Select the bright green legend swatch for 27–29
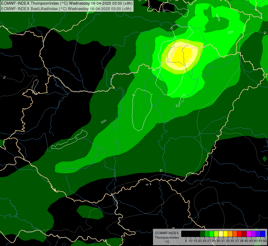This screenshot has width=268, height=246. click(212, 234)
